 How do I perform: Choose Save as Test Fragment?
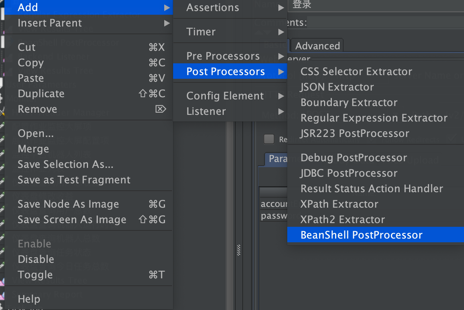[x=88, y=180]
